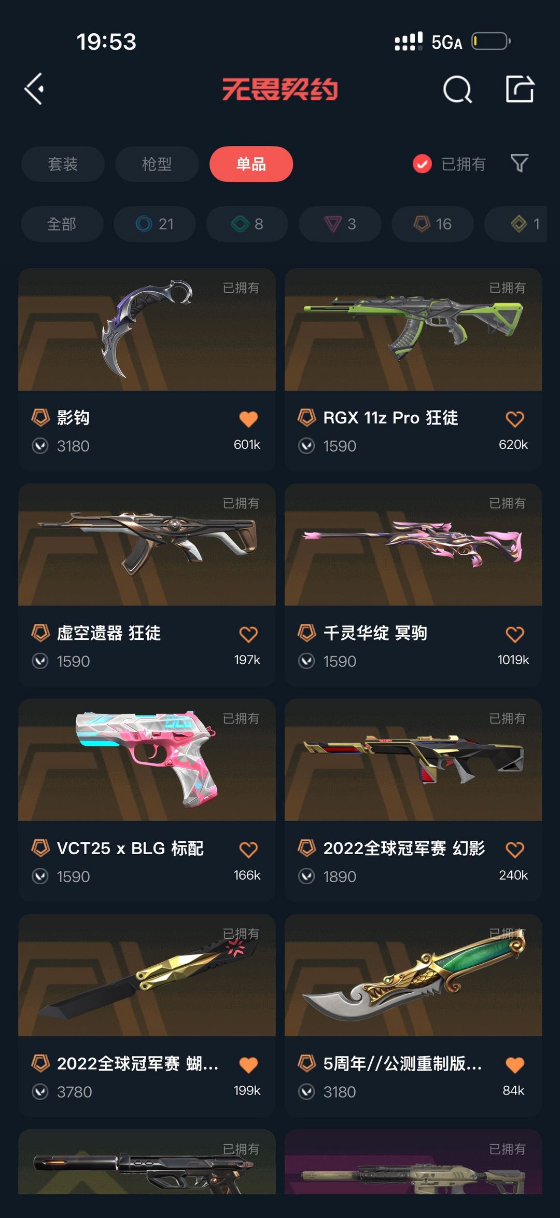
Task: Unfavorite 影钩 with the heart icon
Action: (248, 419)
